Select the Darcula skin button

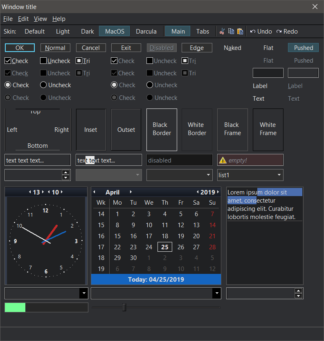coord(146,32)
